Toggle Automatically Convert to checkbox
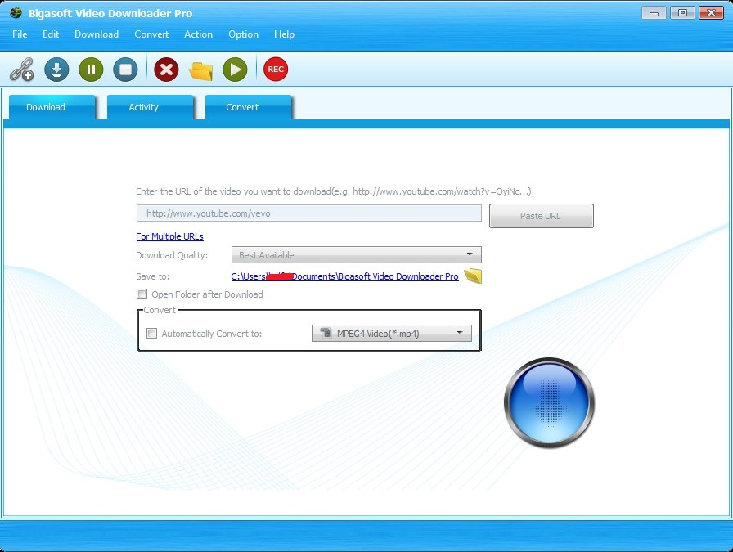Viewport: 733px width, 552px height. point(151,334)
